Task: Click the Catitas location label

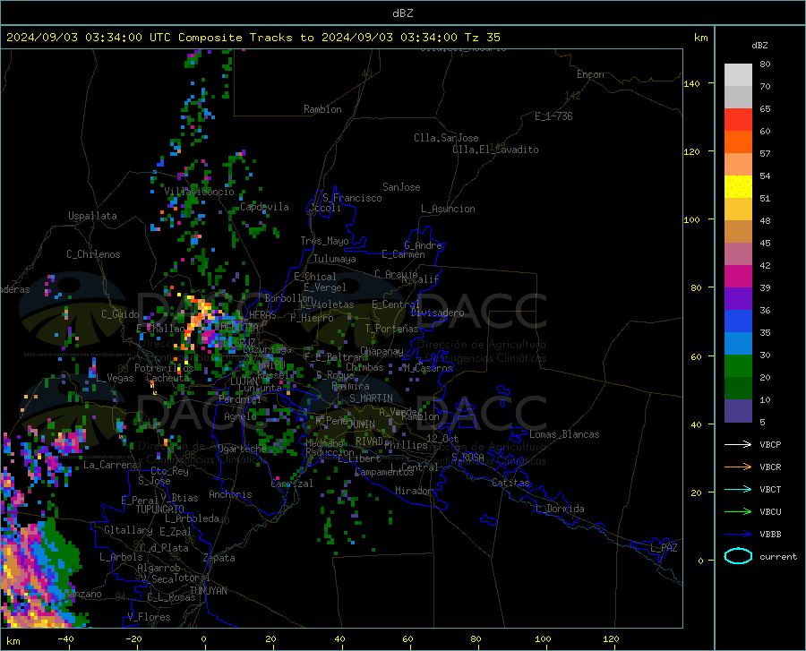Action: [510, 483]
